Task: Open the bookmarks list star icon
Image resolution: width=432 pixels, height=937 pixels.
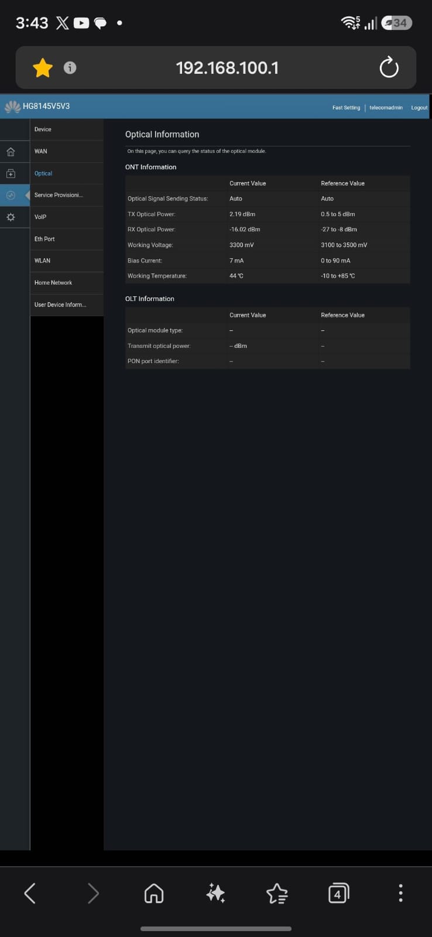Action: point(277,893)
